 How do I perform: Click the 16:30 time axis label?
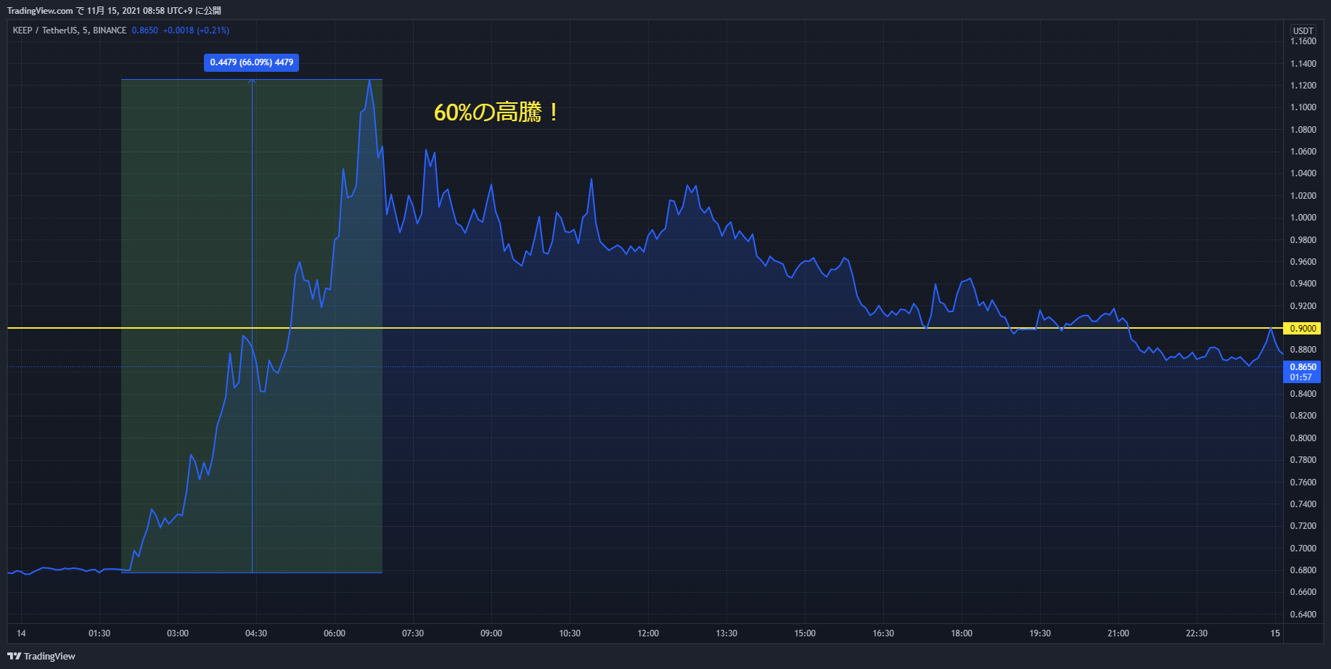pyautogui.click(x=883, y=633)
